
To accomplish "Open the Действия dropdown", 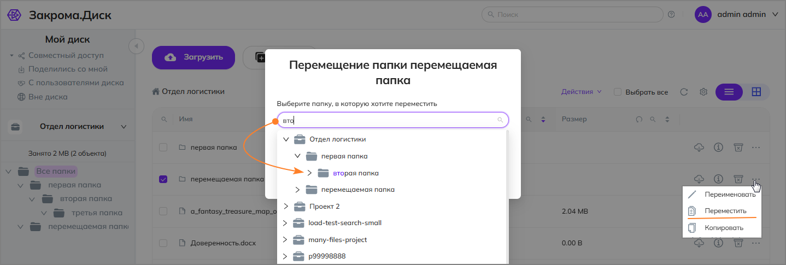I will pyautogui.click(x=581, y=92).
